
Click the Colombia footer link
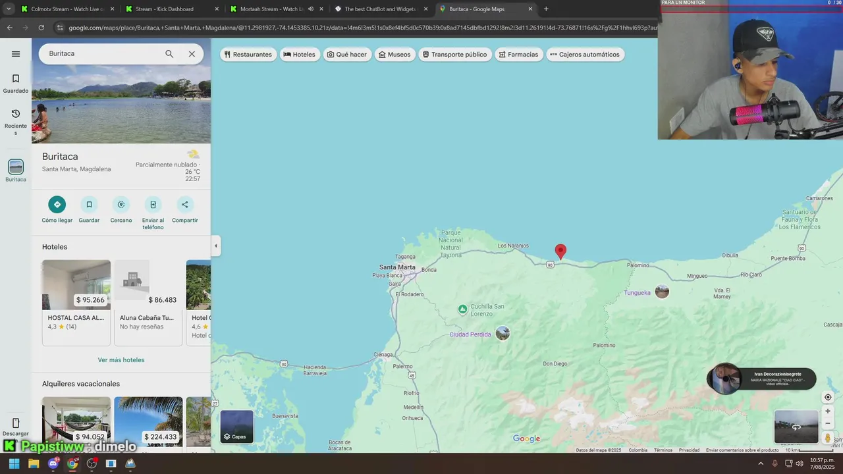tap(638, 450)
